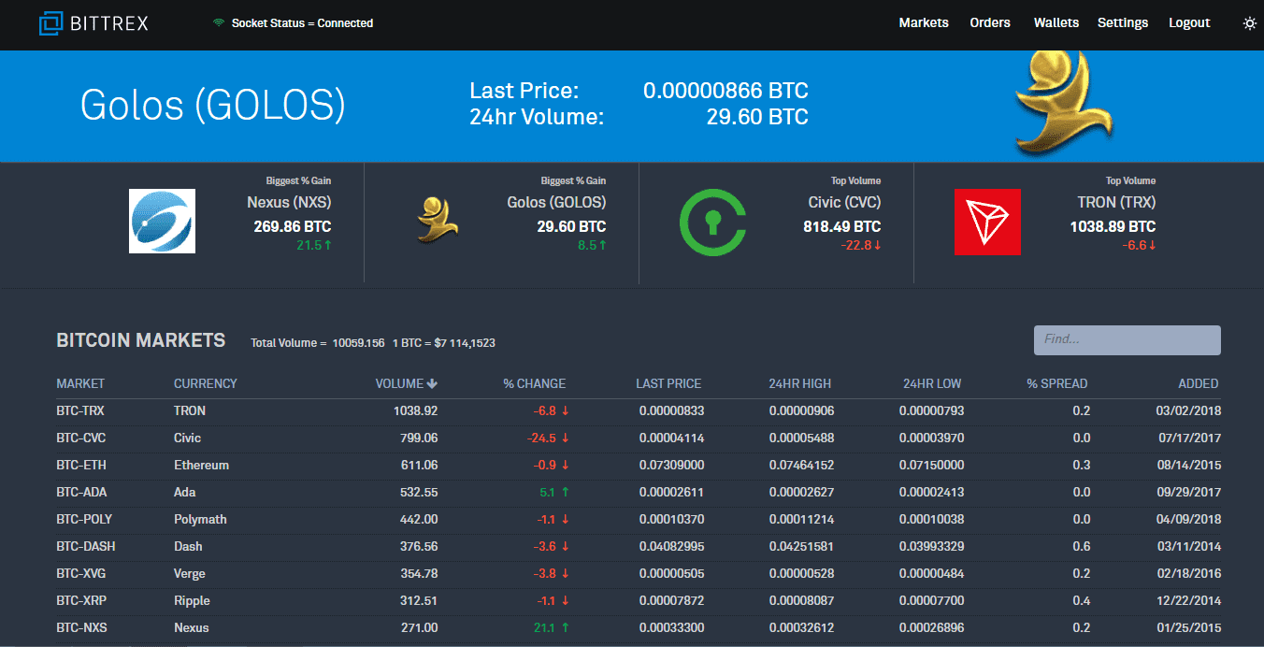Image resolution: width=1264 pixels, height=647 pixels.
Task: Open the Orders menu
Action: tap(990, 22)
